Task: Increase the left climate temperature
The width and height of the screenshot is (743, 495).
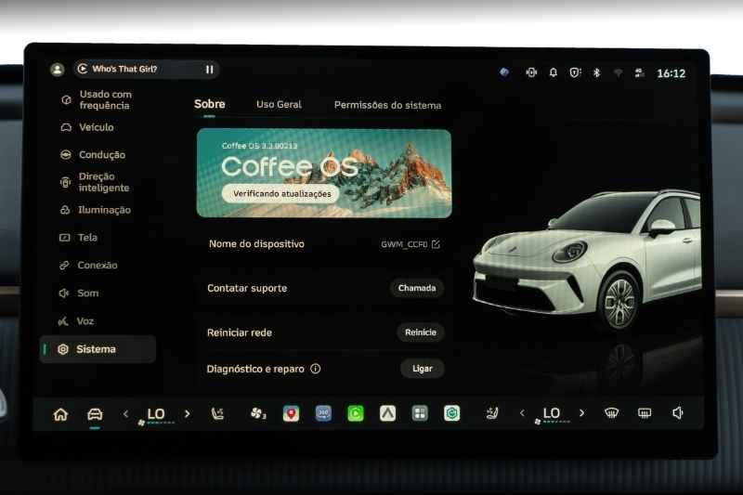Action: coord(188,414)
